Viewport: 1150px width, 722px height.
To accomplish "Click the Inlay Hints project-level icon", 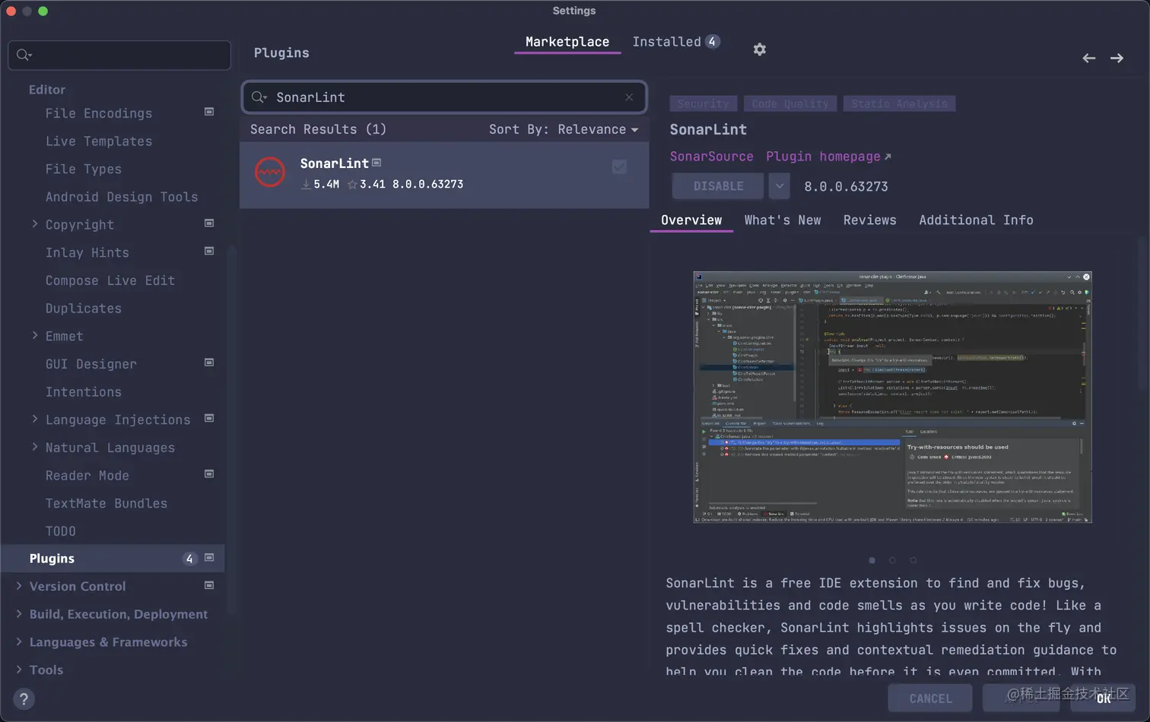I will coord(209,251).
